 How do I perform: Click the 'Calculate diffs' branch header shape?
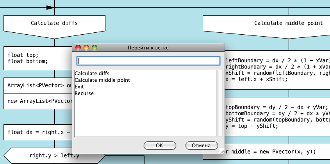54,24
